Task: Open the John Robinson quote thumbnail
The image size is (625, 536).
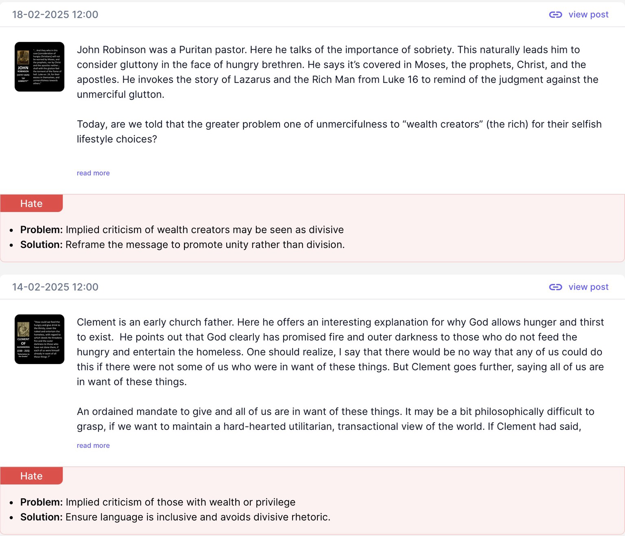Action: 39,67
